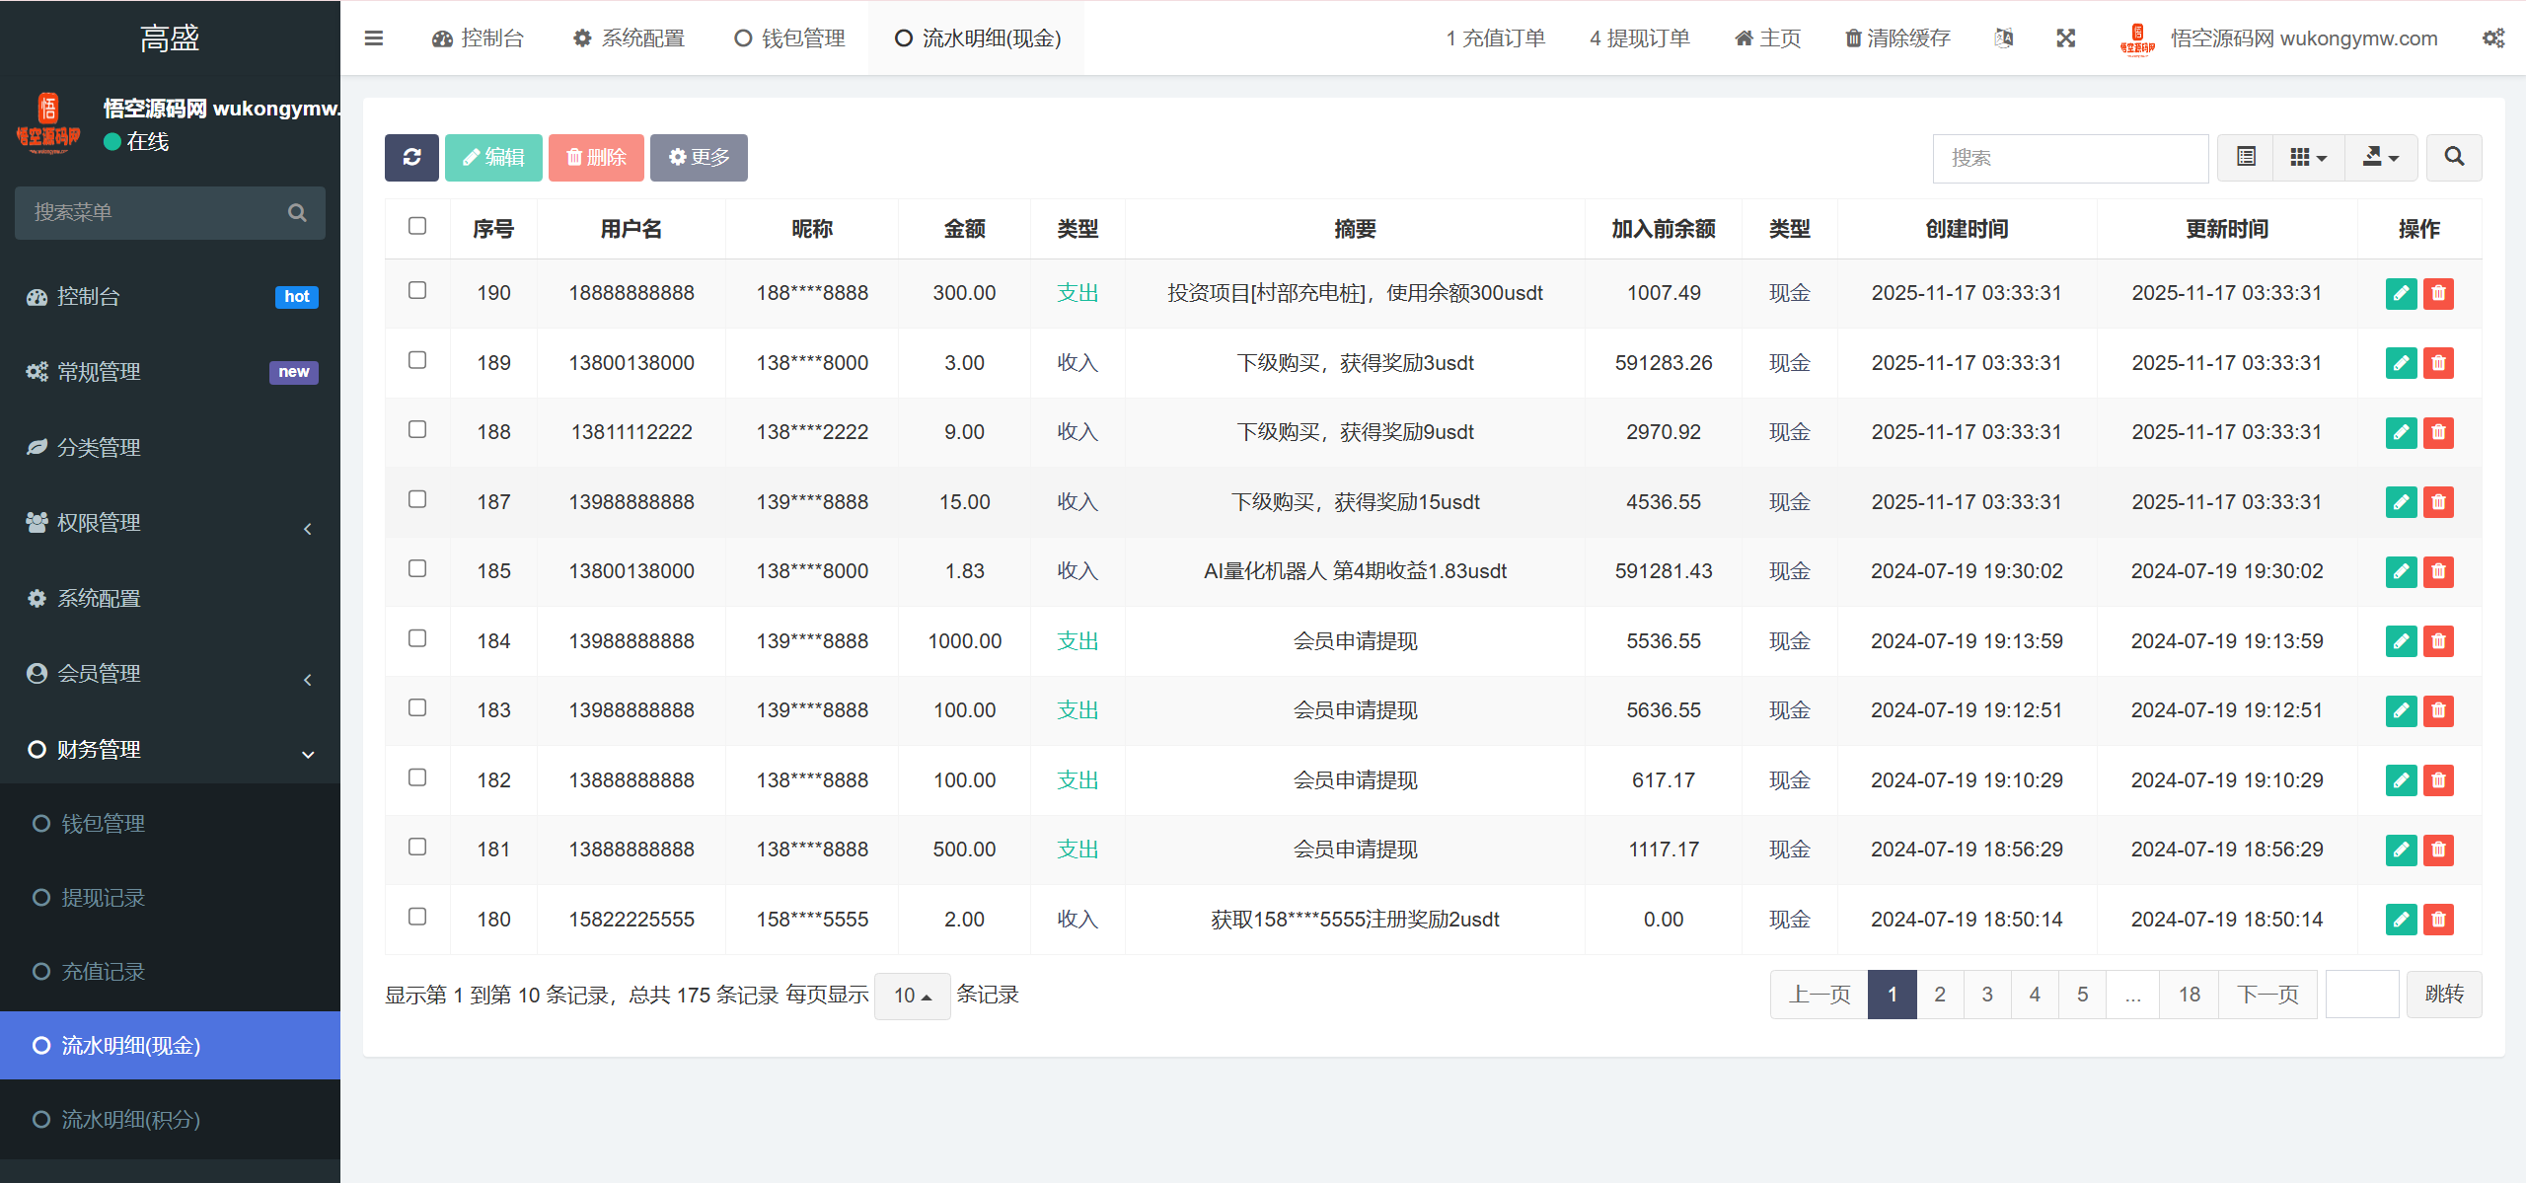Tick the checkbox for row 189

[417, 360]
